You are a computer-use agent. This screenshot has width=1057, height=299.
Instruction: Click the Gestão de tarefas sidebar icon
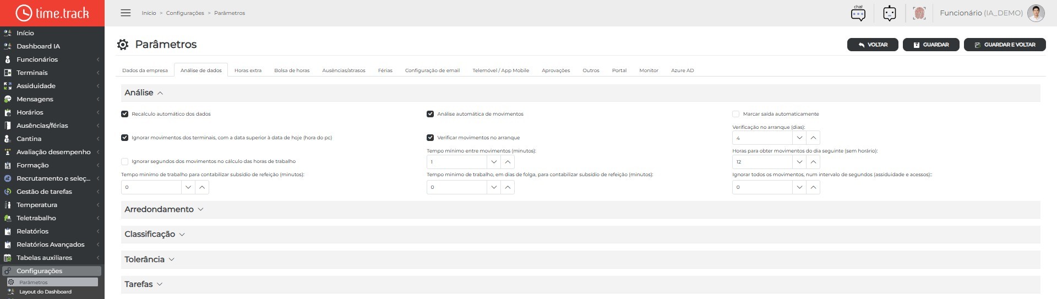[x=8, y=192]
